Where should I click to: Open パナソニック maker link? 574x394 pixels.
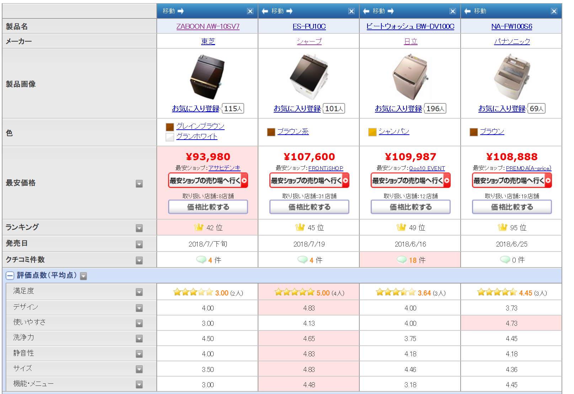pyautogui.click(x=512, y=42)
